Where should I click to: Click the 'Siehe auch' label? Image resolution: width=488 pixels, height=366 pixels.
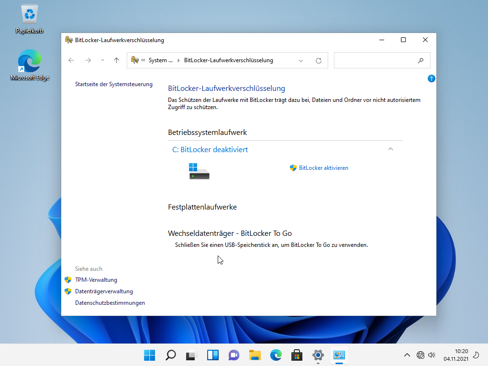pyautogui.click(x=89, y=268)
